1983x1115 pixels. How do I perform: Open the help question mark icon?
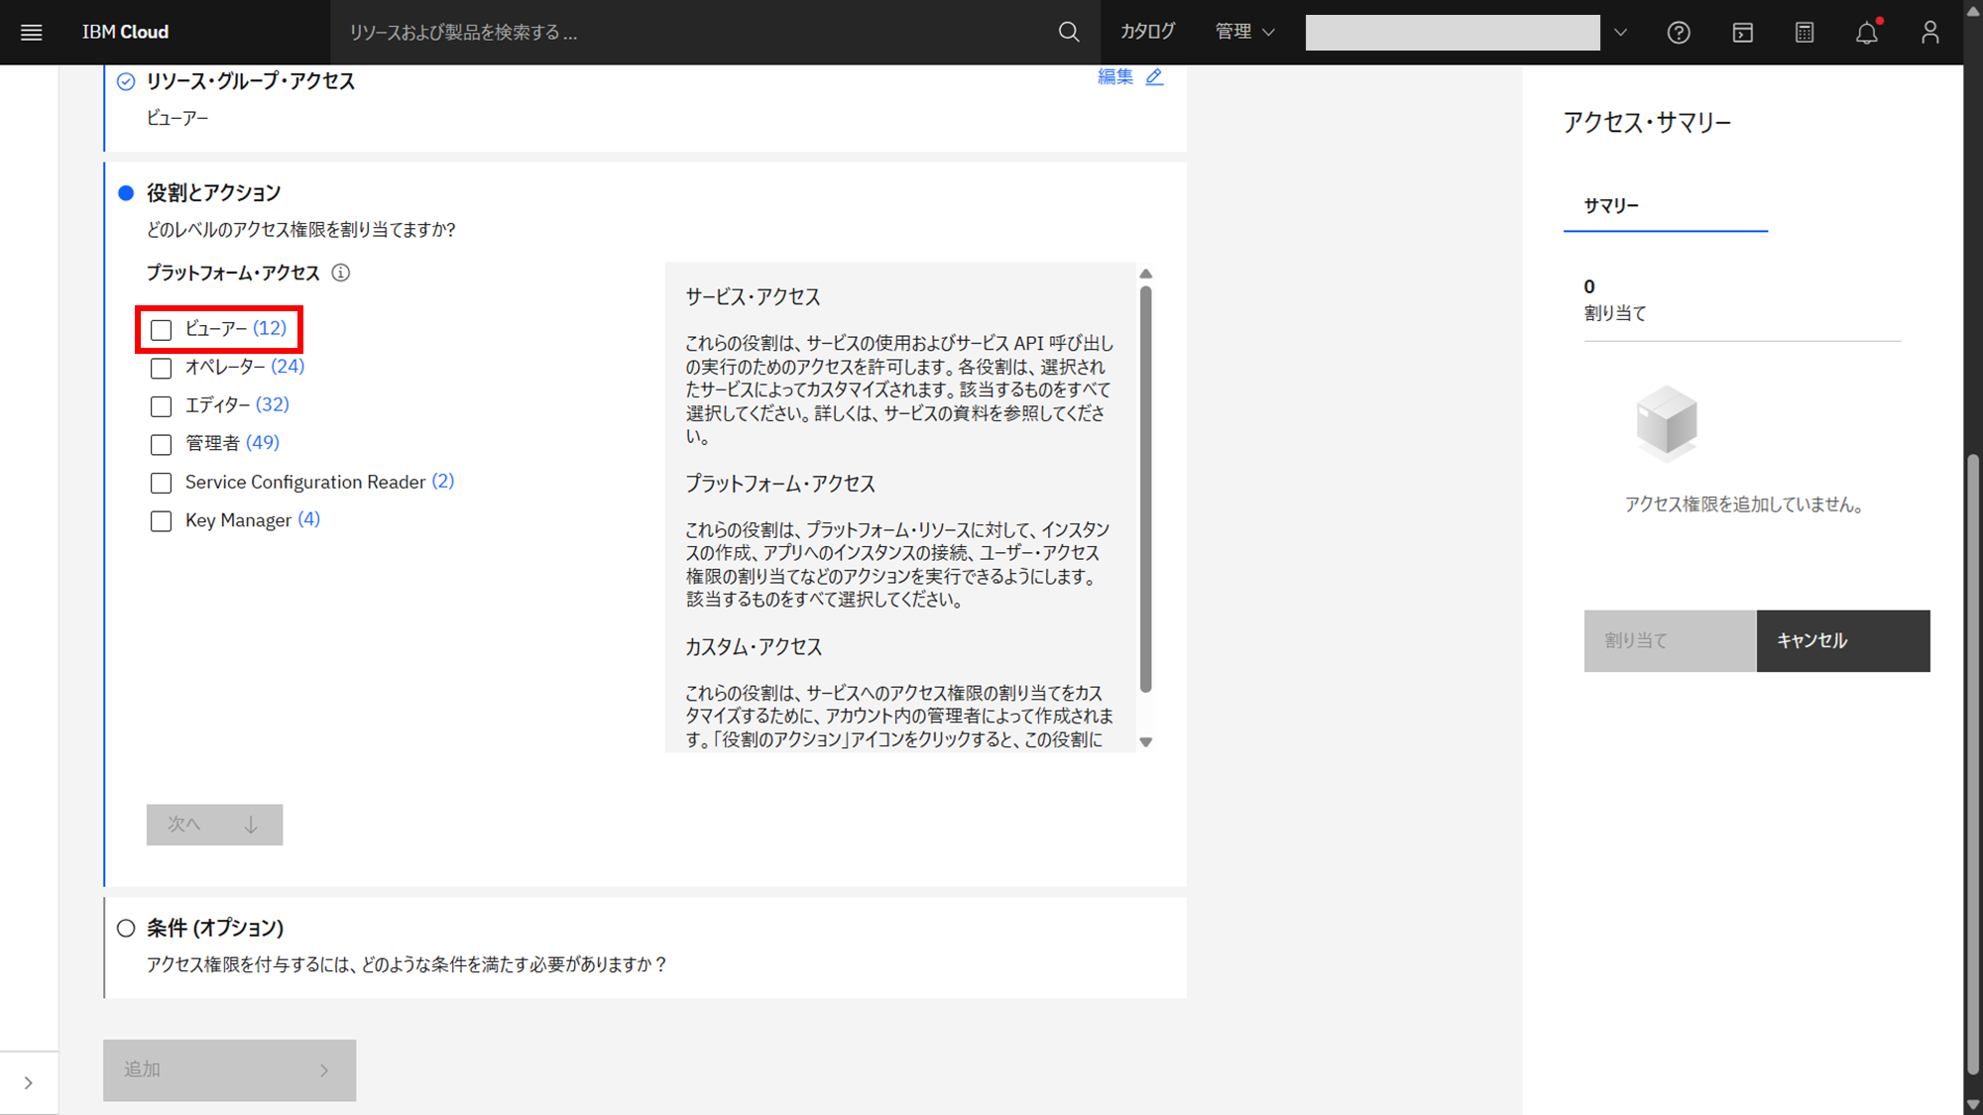[x=1678, y=33]
